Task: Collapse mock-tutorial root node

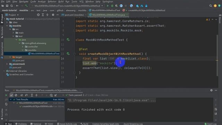Action: (x=4, y=19)
